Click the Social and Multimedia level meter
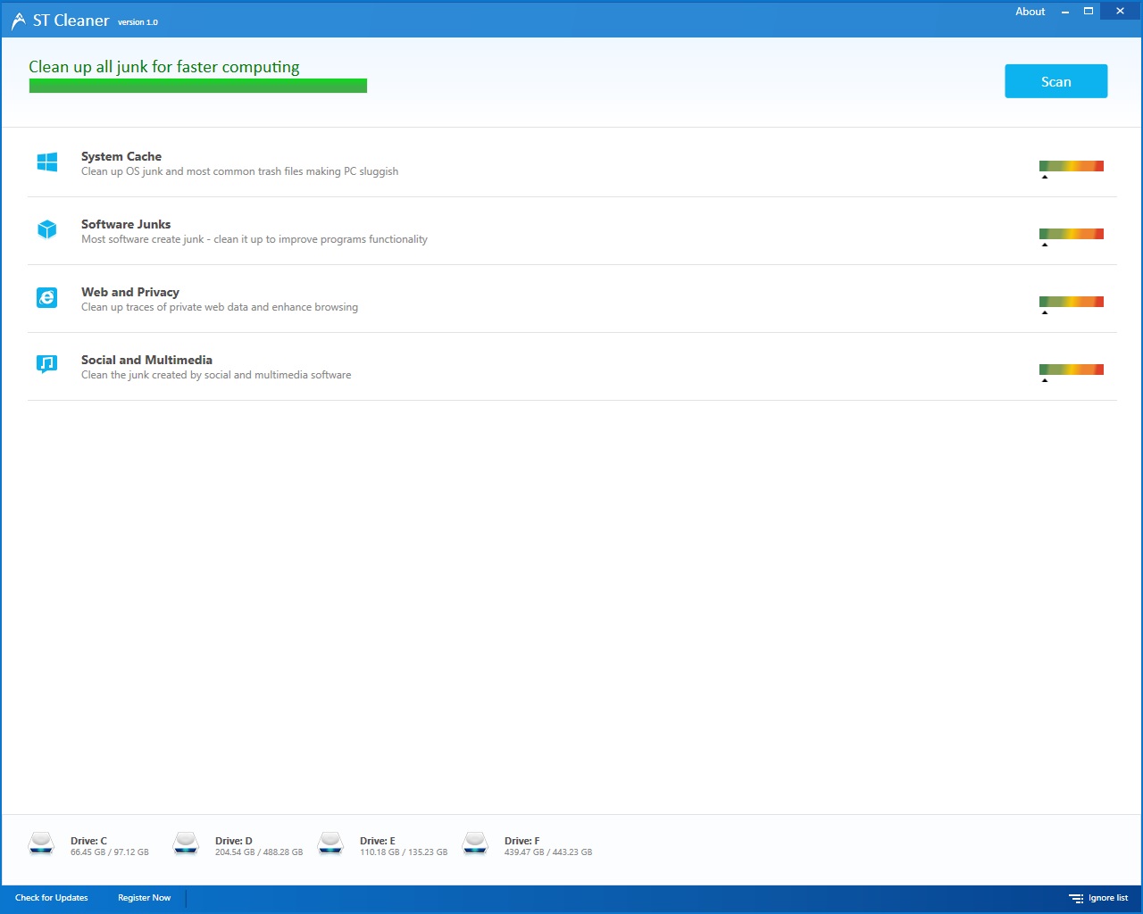The width and height of the screenshot is (1143, 914). [1071, 370]
